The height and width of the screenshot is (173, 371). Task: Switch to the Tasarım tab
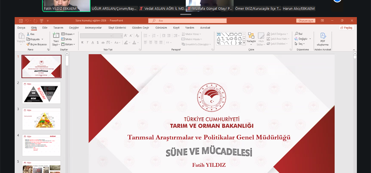[x=58, y=28]
